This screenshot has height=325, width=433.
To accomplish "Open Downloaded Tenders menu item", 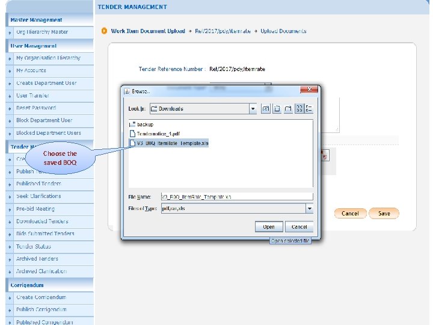I will point(42,221).
